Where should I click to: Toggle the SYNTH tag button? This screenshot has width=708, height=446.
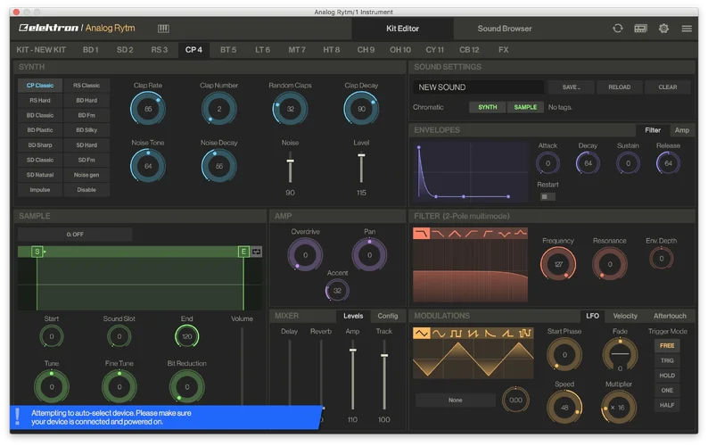tap(487, 107)
